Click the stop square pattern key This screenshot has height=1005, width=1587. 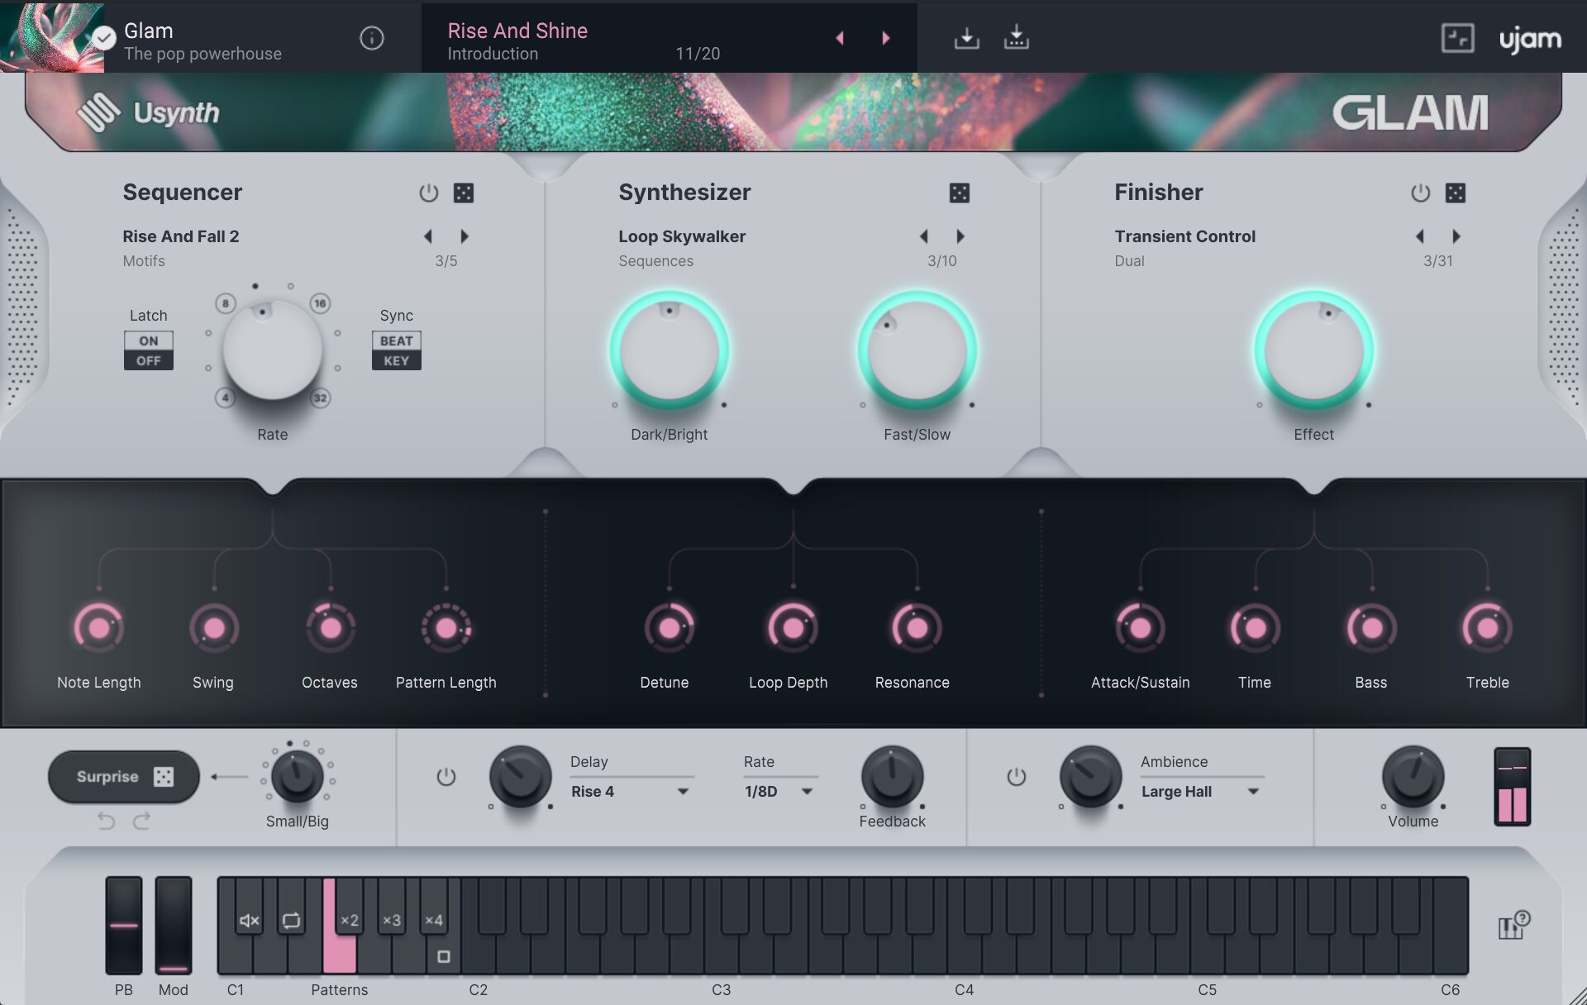444,956
